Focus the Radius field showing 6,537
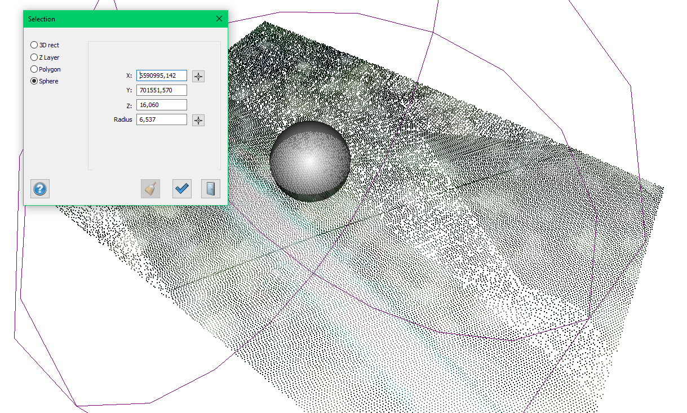The height and width of the screenshot is (413, 687). (162, 119)
